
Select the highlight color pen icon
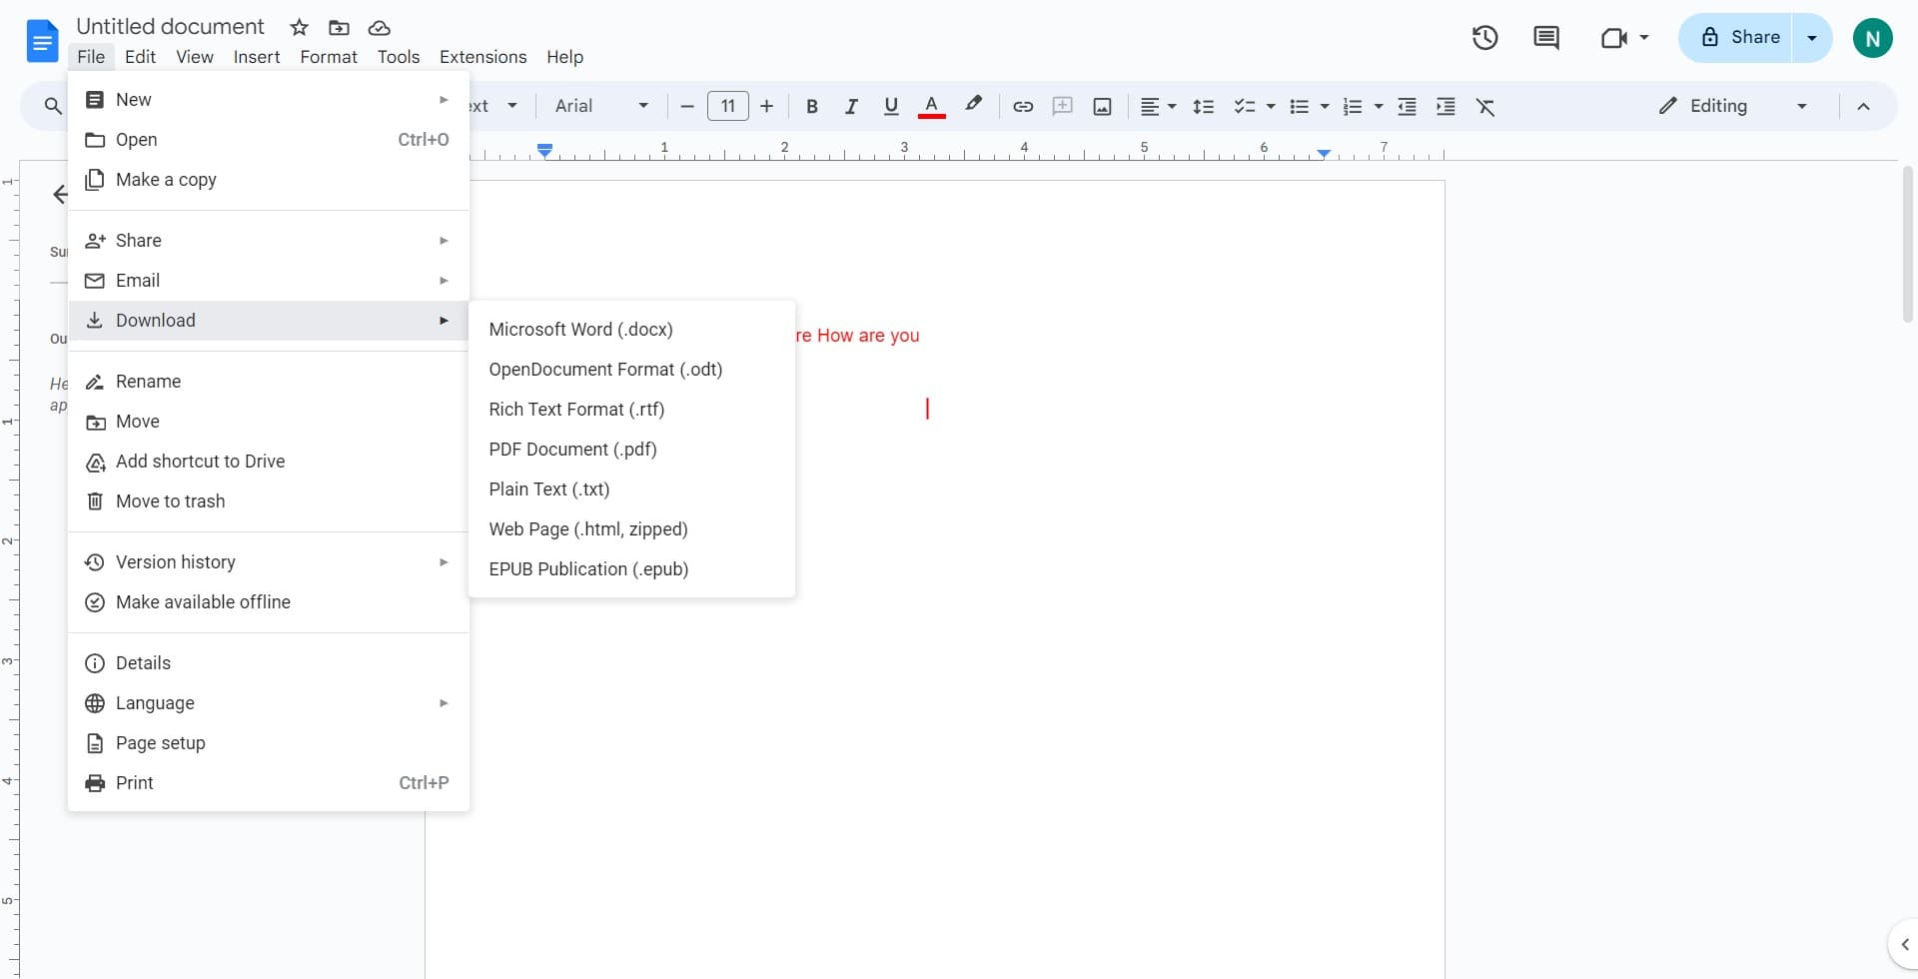[x=973, y=105]
